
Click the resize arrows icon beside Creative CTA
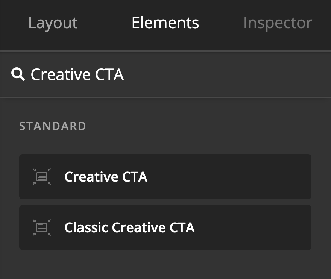(41, 177)
